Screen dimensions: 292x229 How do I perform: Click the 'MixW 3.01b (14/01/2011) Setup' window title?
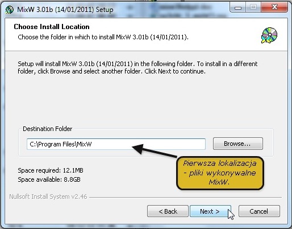(x=65, y=10)
